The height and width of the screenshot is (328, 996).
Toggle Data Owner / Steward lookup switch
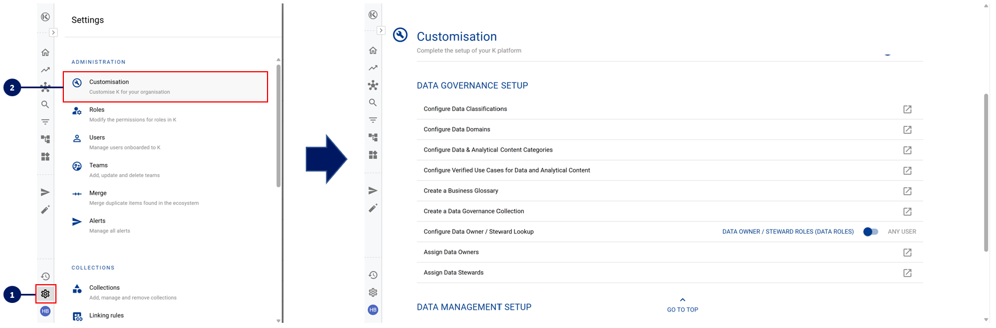[x=870, y=232]
